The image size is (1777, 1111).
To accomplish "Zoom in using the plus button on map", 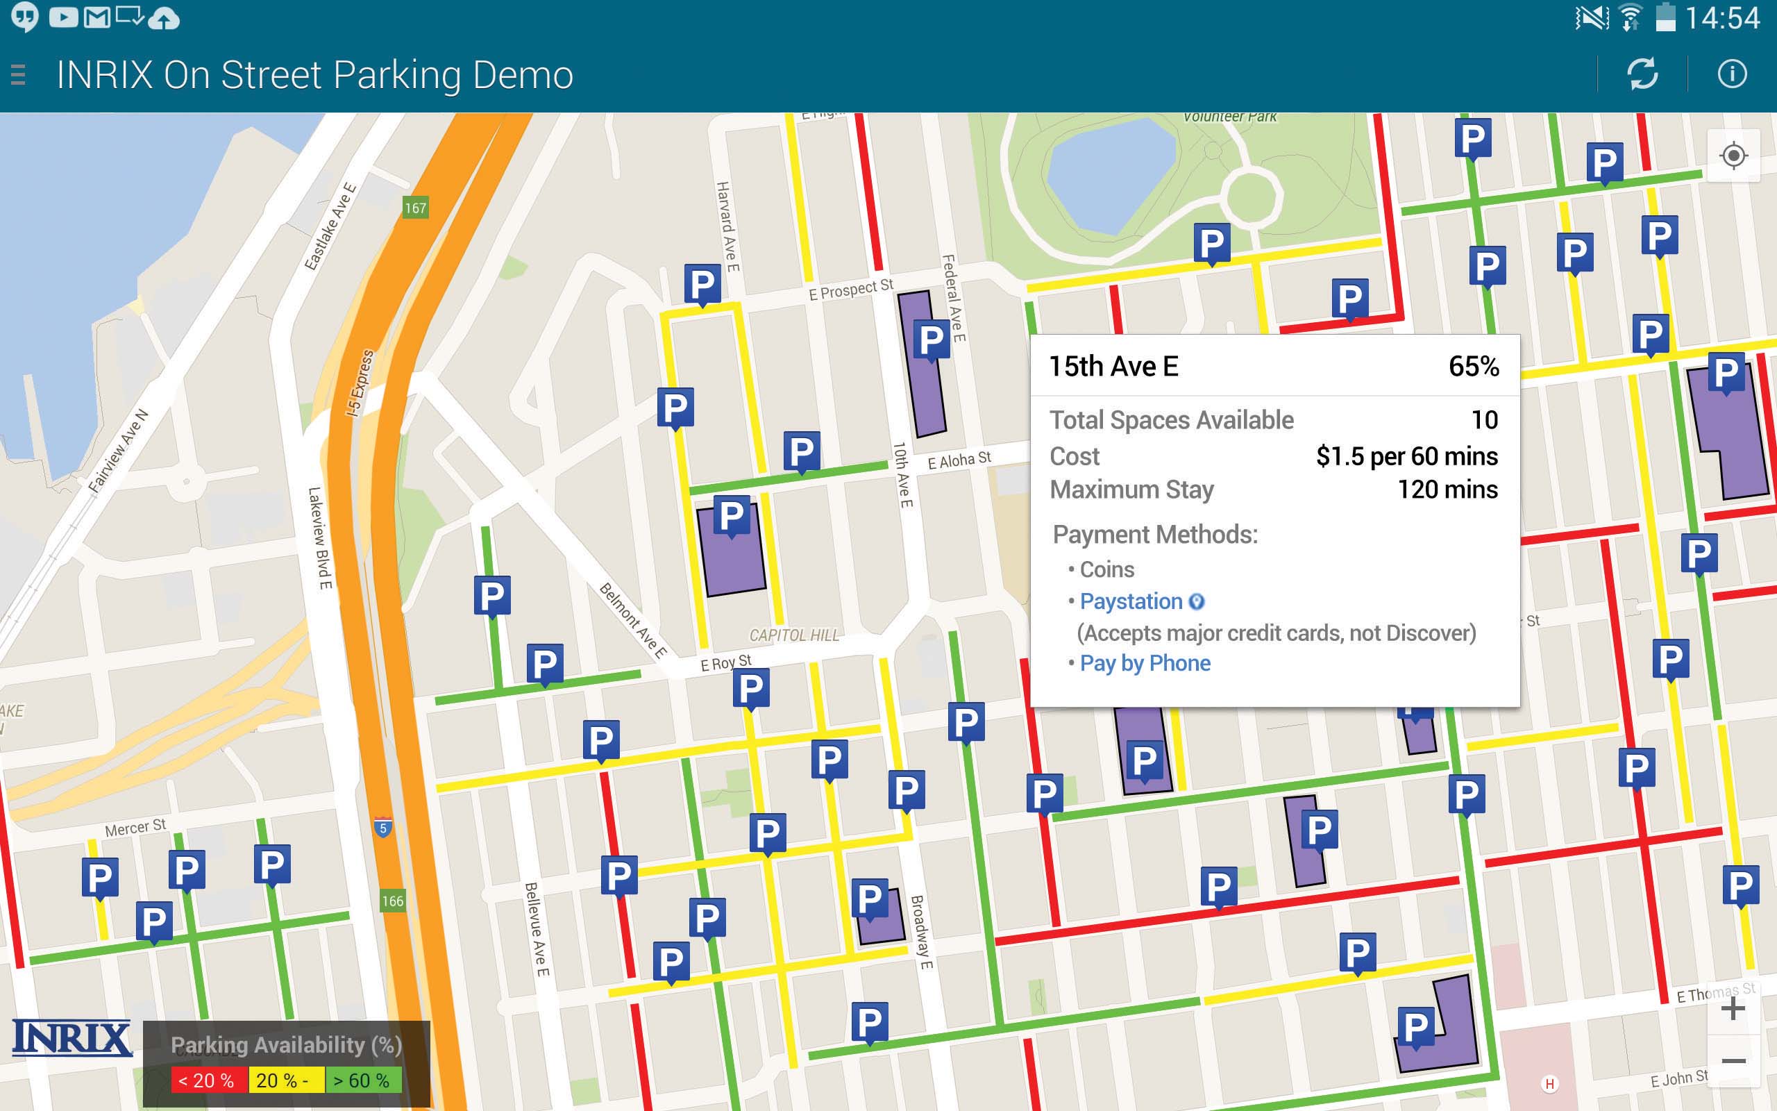I will pyautogui.click(x=1732, y=1009).
